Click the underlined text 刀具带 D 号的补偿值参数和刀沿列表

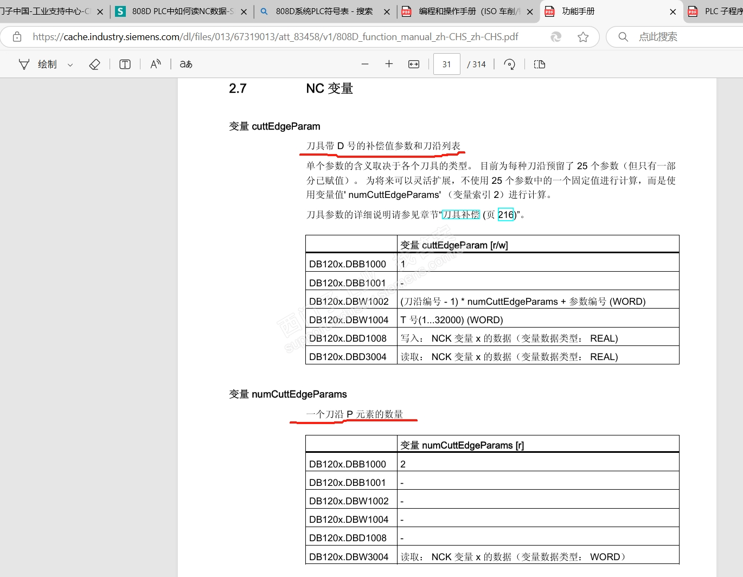click(383, 146)
